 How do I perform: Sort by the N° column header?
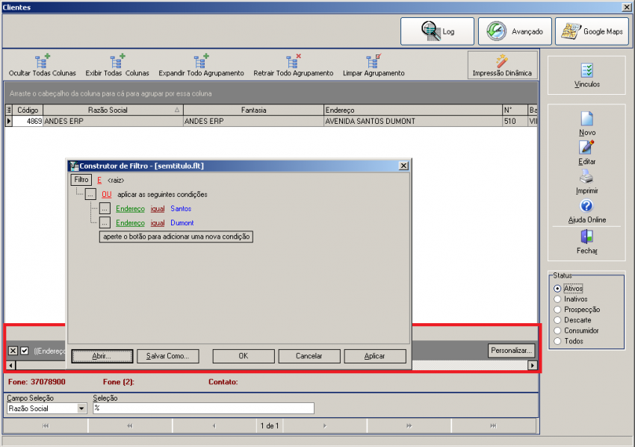(x=515, y=110)
